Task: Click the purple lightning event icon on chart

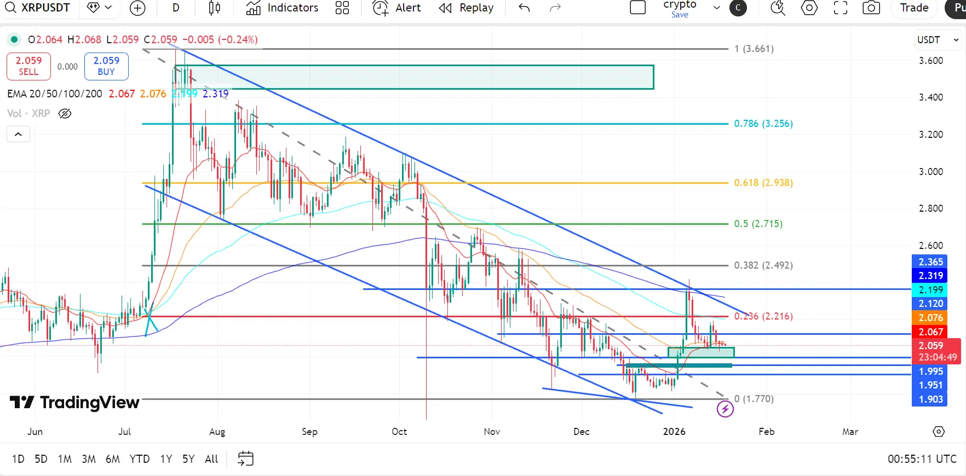Action: [x=725, y=409]
